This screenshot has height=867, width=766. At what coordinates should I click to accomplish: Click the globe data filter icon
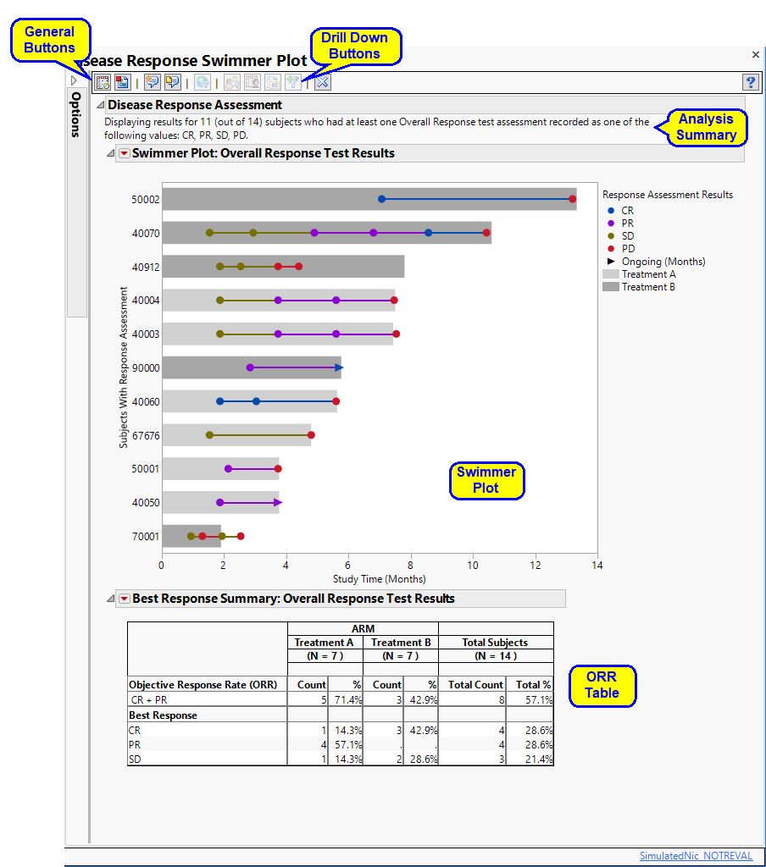(x=203, y=82)
